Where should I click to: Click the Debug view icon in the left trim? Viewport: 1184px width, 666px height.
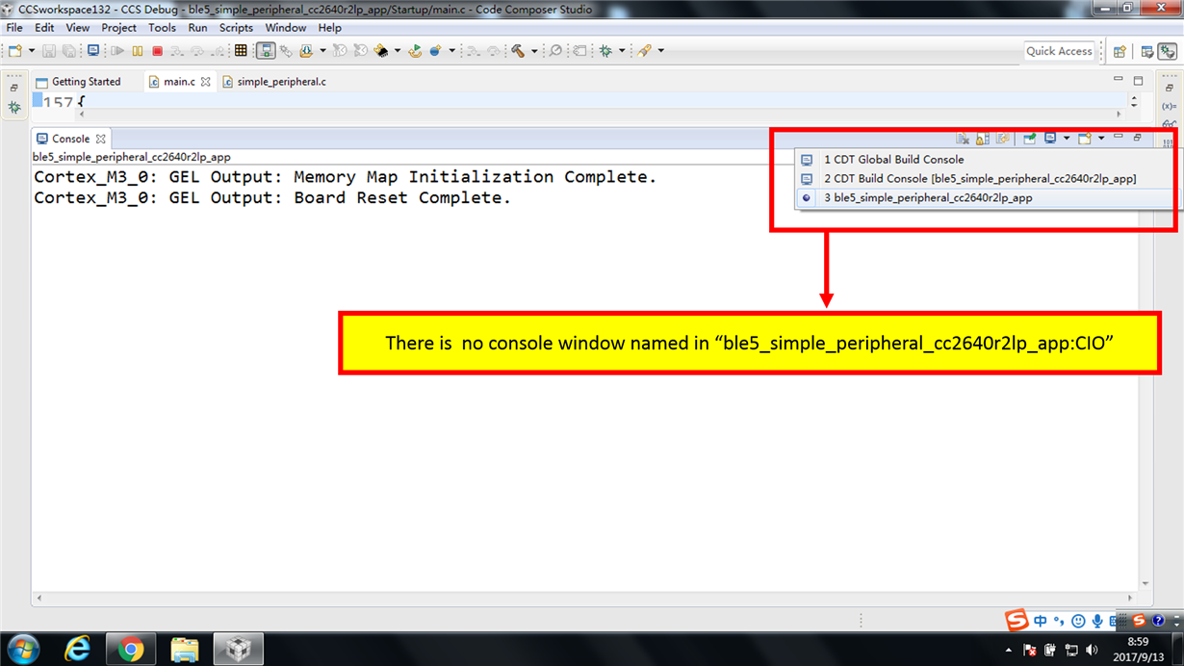pyautogui.click(x=13, y=108)
